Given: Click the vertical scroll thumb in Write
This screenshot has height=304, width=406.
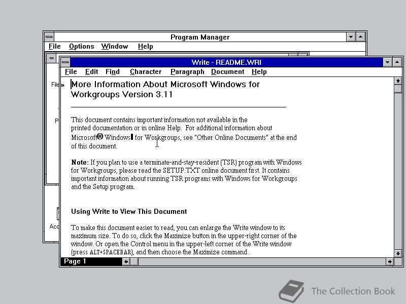Looking at the screenshot, I should click(398, 89).
